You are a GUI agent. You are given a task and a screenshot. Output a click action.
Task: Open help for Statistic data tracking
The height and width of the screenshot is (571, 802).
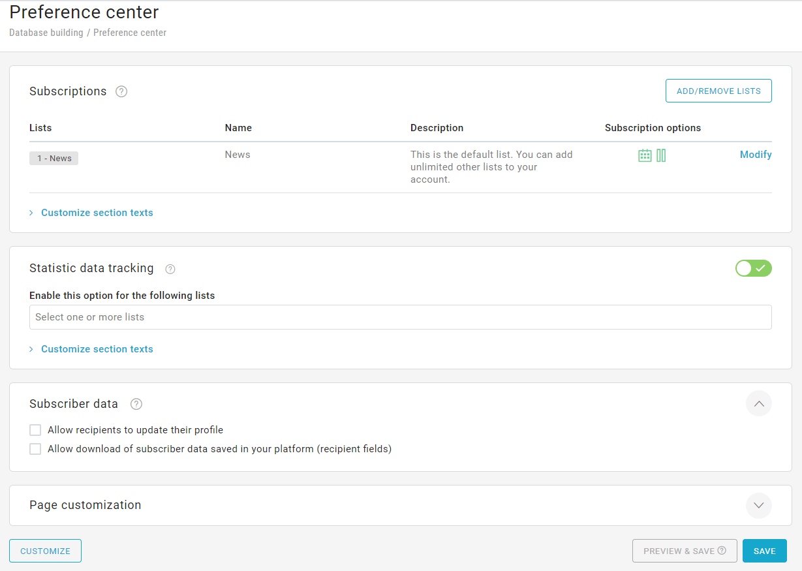170,269
